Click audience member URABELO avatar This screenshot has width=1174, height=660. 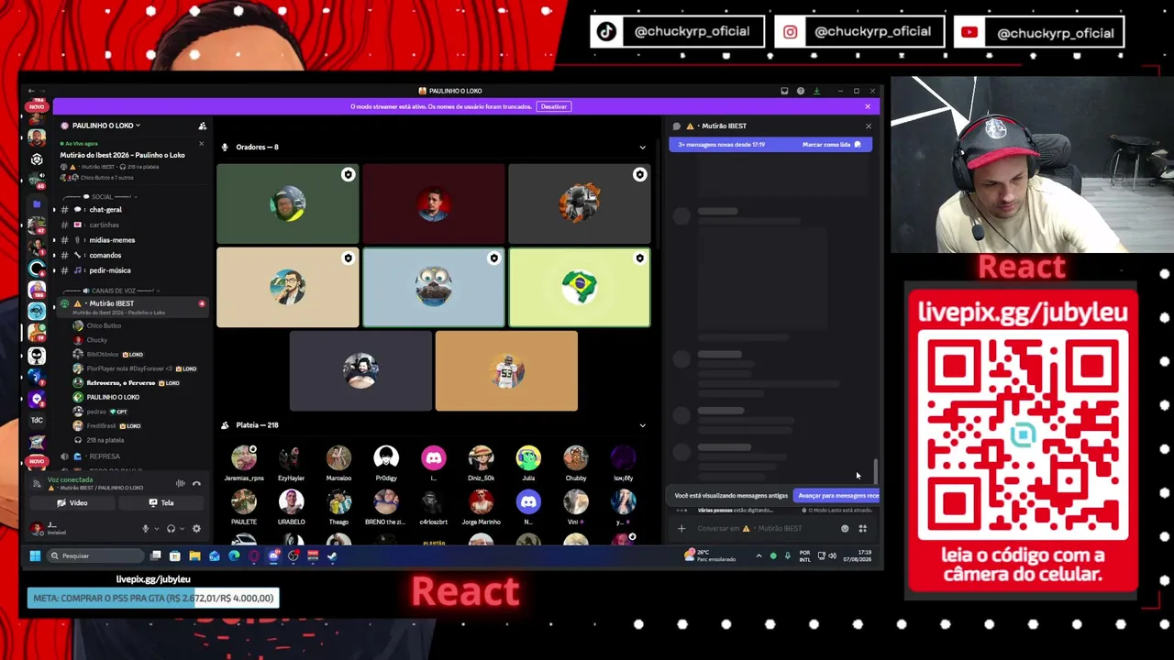pos(292,500)
